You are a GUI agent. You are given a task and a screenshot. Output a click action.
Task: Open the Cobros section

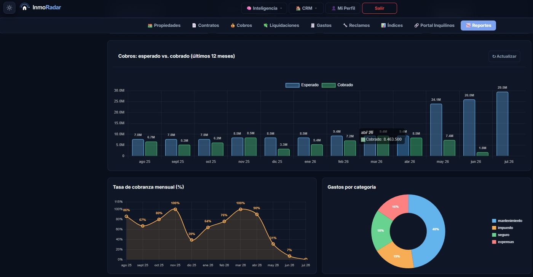241,25
